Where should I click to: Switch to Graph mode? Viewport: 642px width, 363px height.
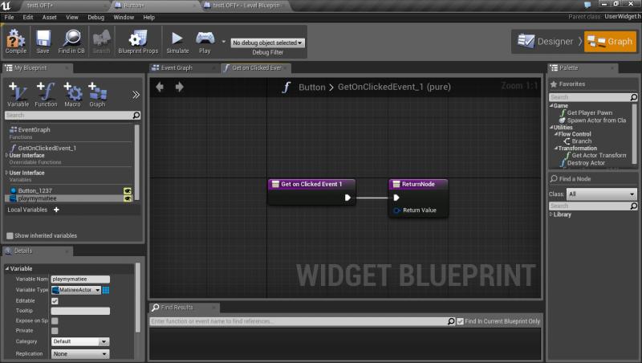pos(610,42)
